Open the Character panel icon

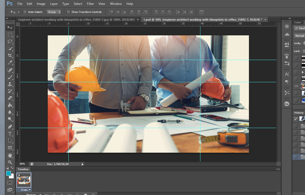click(287, 74)
